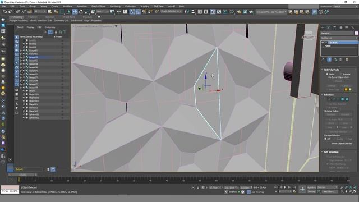Image resolution: width=359 pixels, height=202 pixels.
Task: Select Vertex sub-object level icon
Action: tap(329, 99)
